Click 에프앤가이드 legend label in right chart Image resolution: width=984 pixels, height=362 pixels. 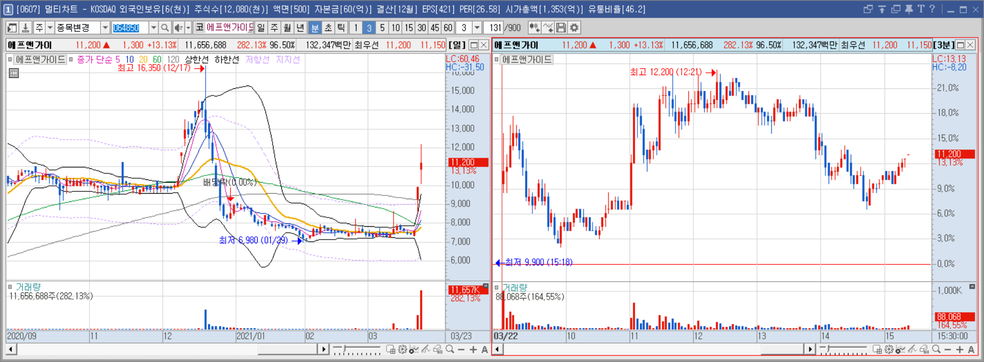coord(526,59)
